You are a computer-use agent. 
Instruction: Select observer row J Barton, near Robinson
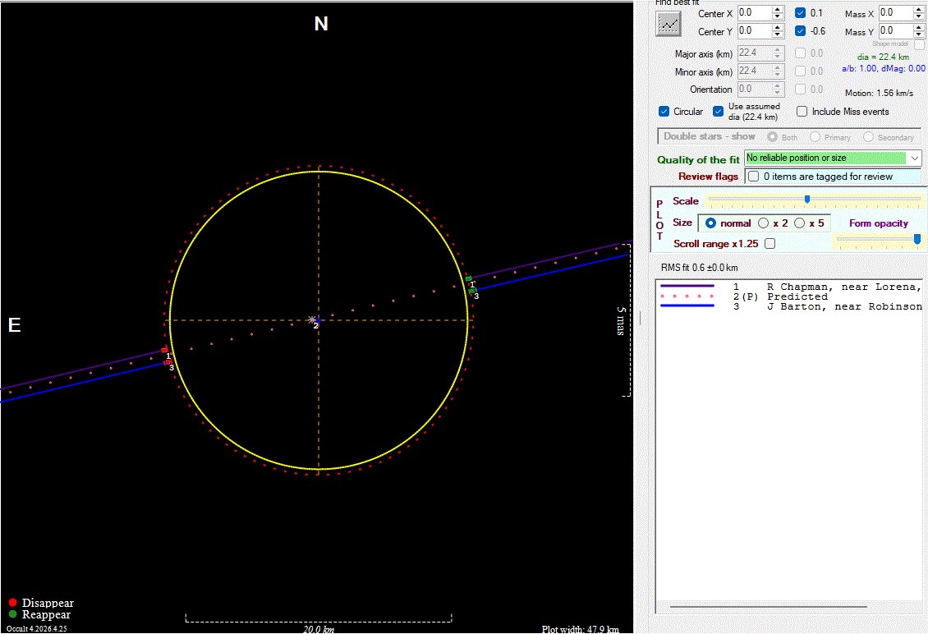(790, 306)
